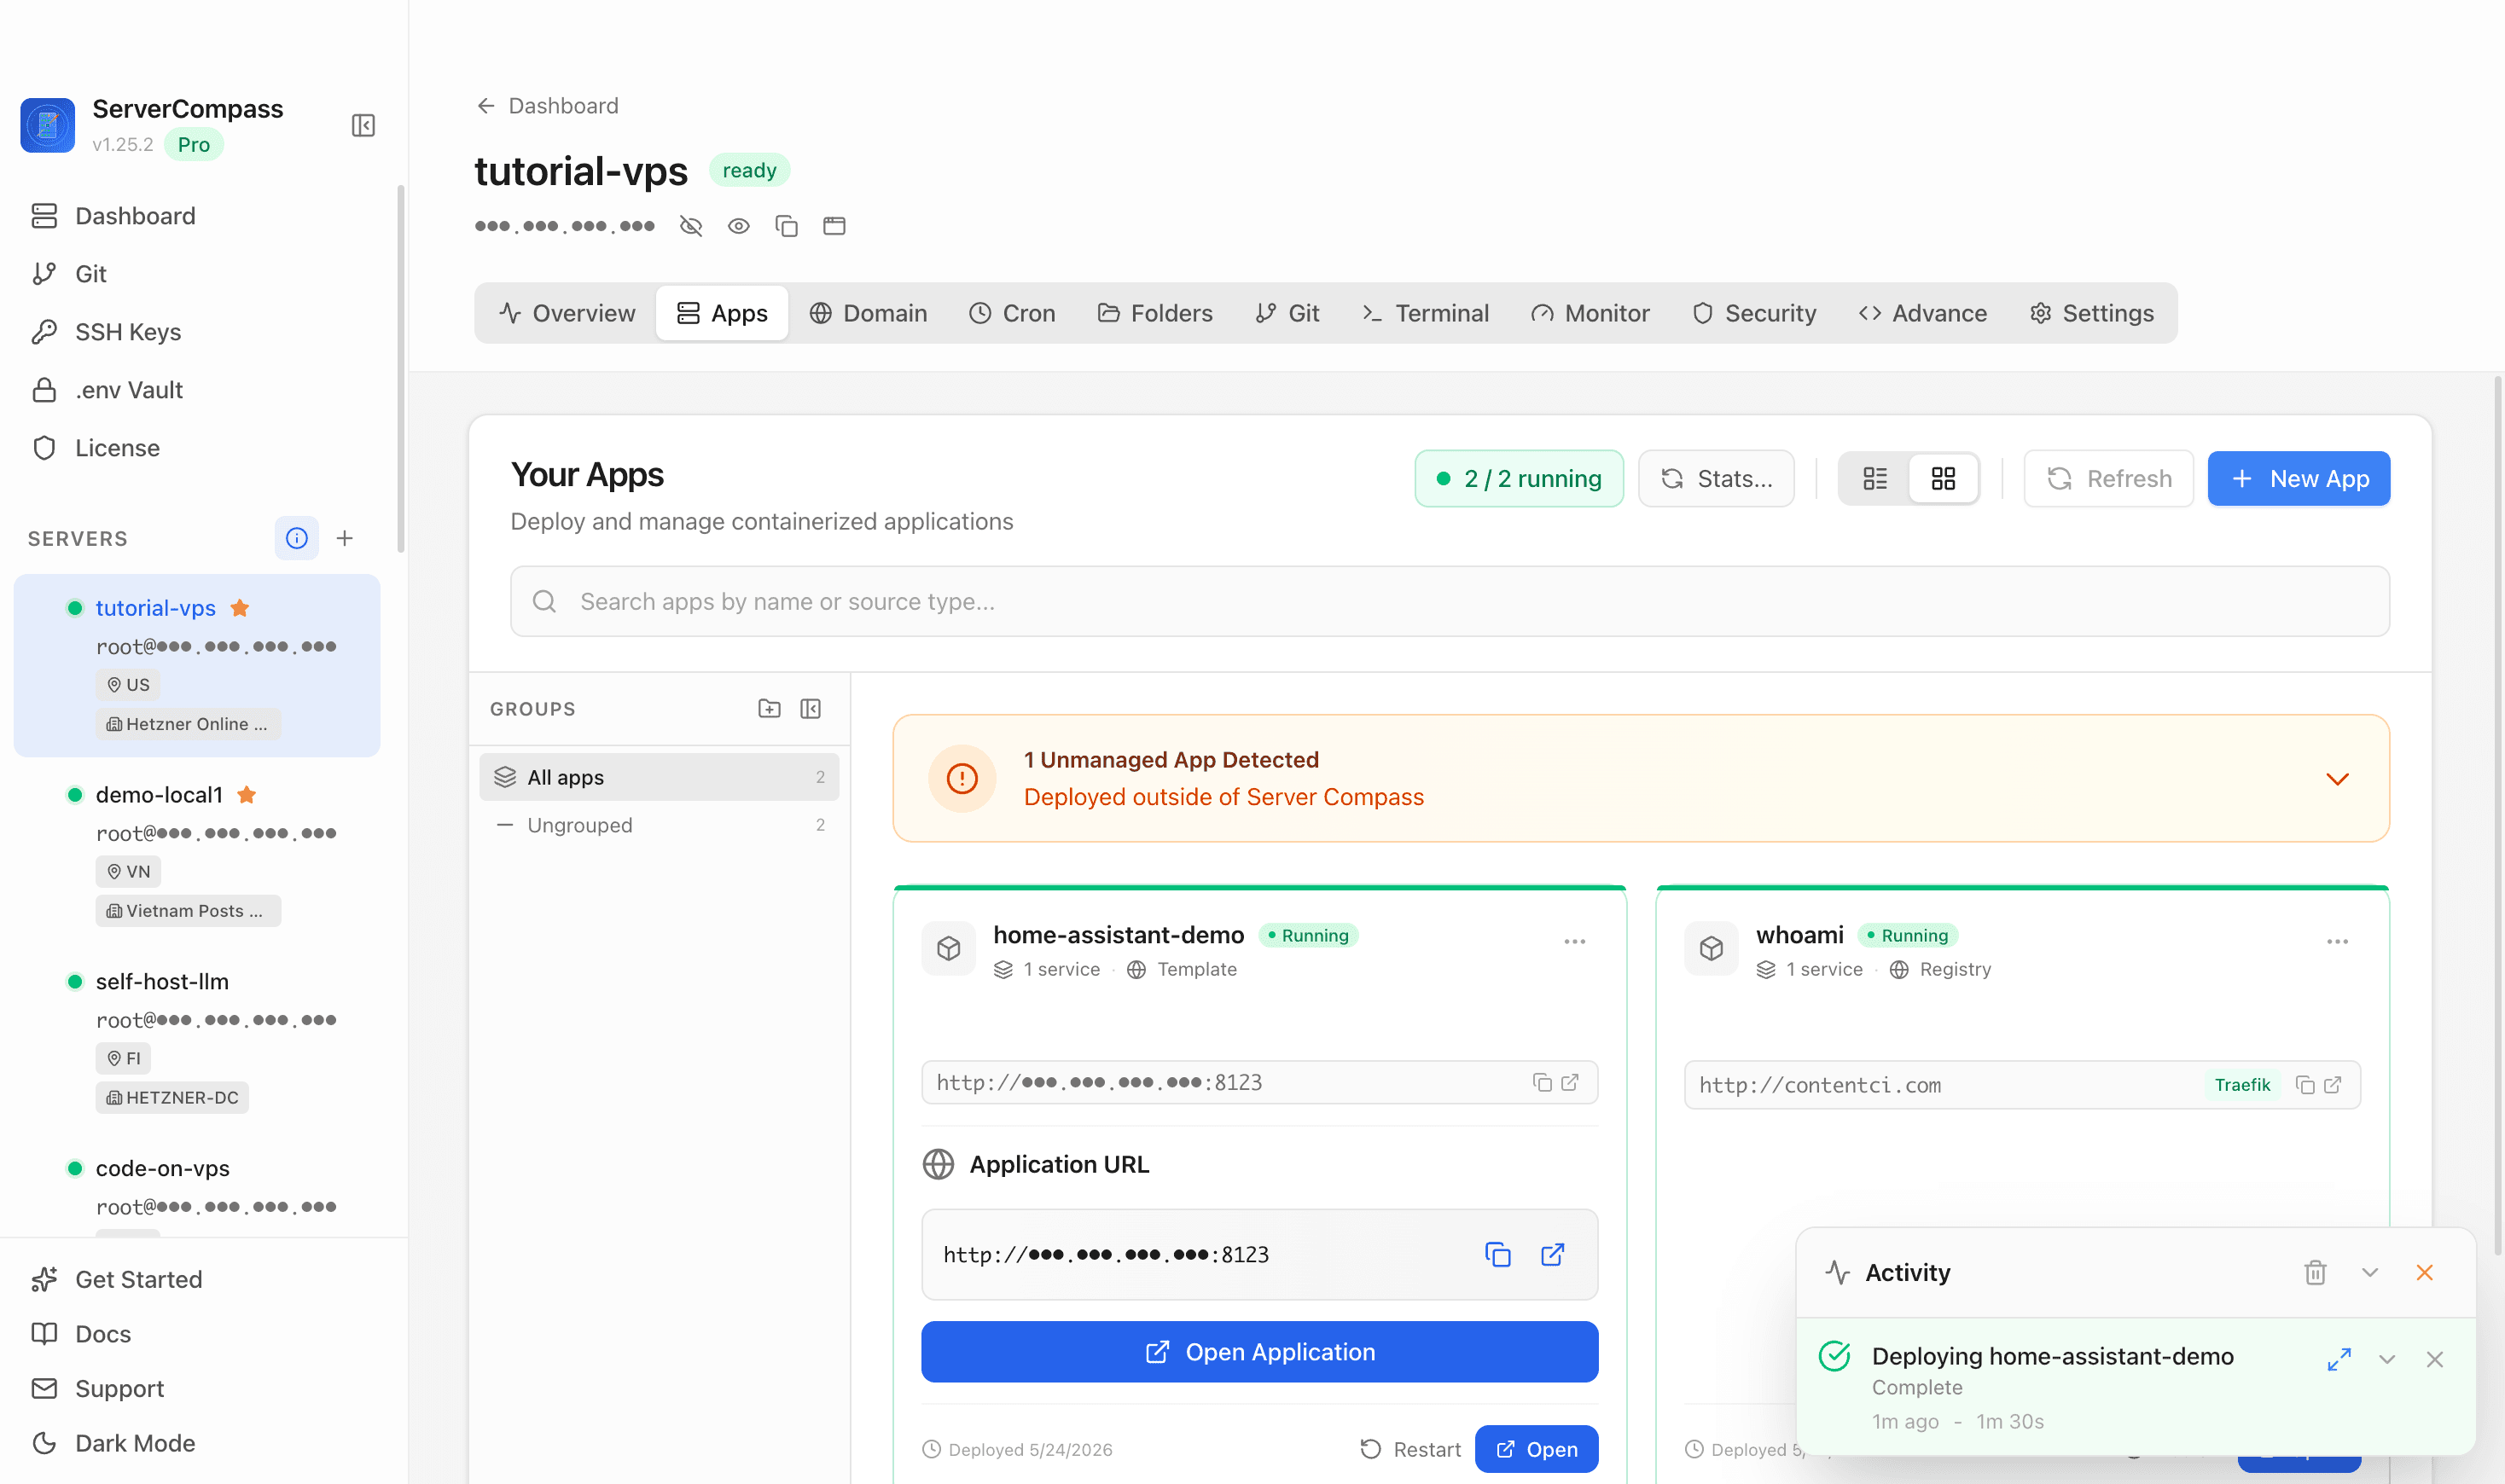2505x1484 pixels.
Task: Expand the Unmanaged App Detected banner
Action: point(2337,778)
